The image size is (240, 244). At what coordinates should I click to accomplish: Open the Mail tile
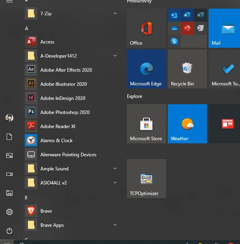pos(224,28)
